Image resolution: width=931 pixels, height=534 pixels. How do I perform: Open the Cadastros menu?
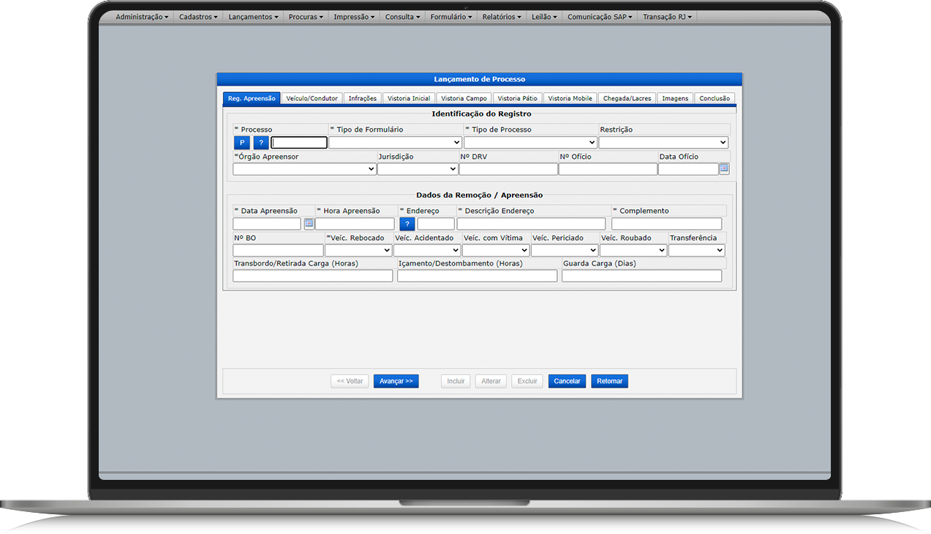coord(198,17)
